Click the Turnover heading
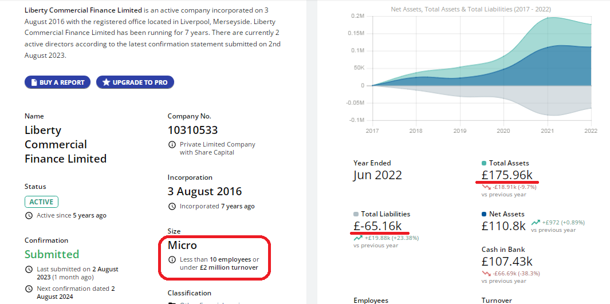 click(497, 300)
